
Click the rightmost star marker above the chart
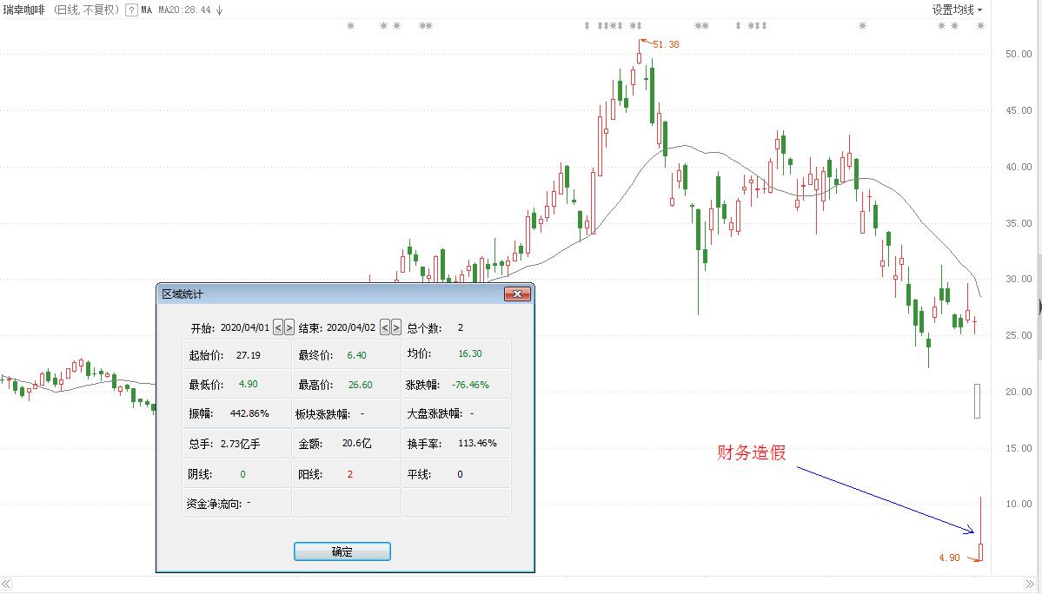tap(981, 26)
